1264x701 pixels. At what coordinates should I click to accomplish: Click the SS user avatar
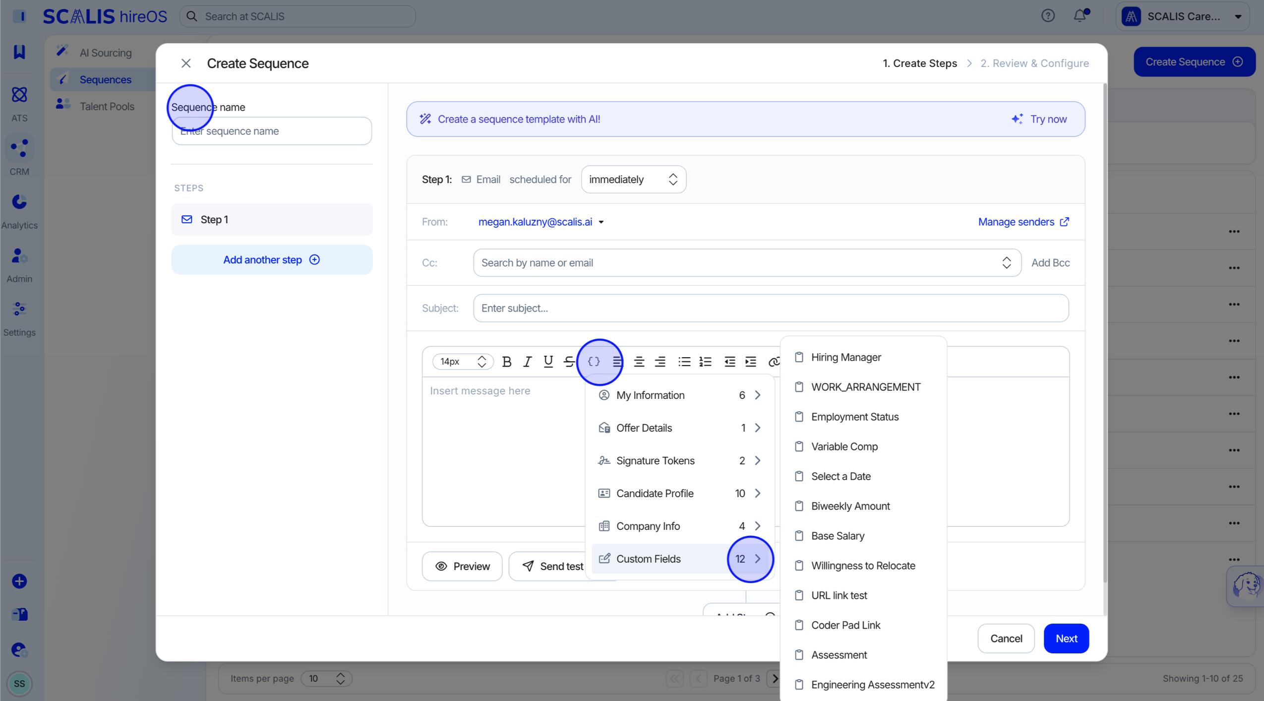point(19,684)
